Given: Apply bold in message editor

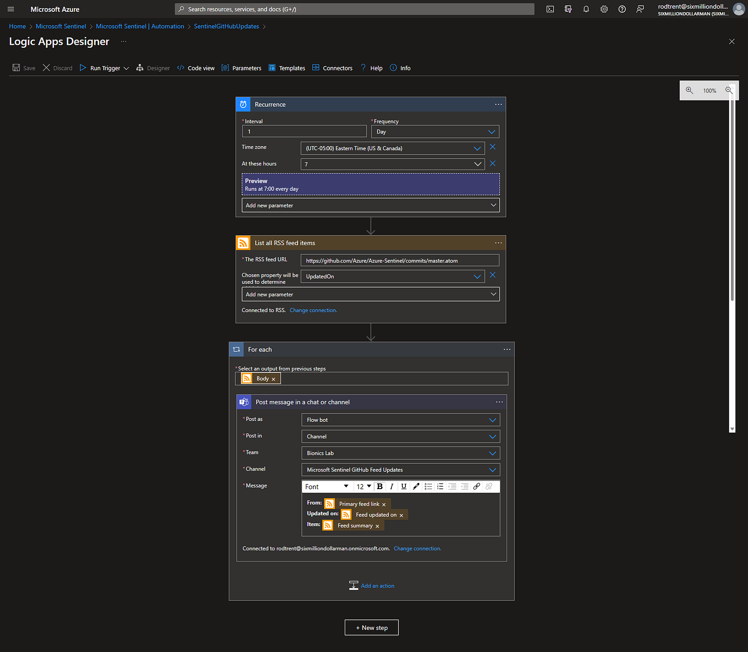Looking at the screenshot, I should pos(380,487).
